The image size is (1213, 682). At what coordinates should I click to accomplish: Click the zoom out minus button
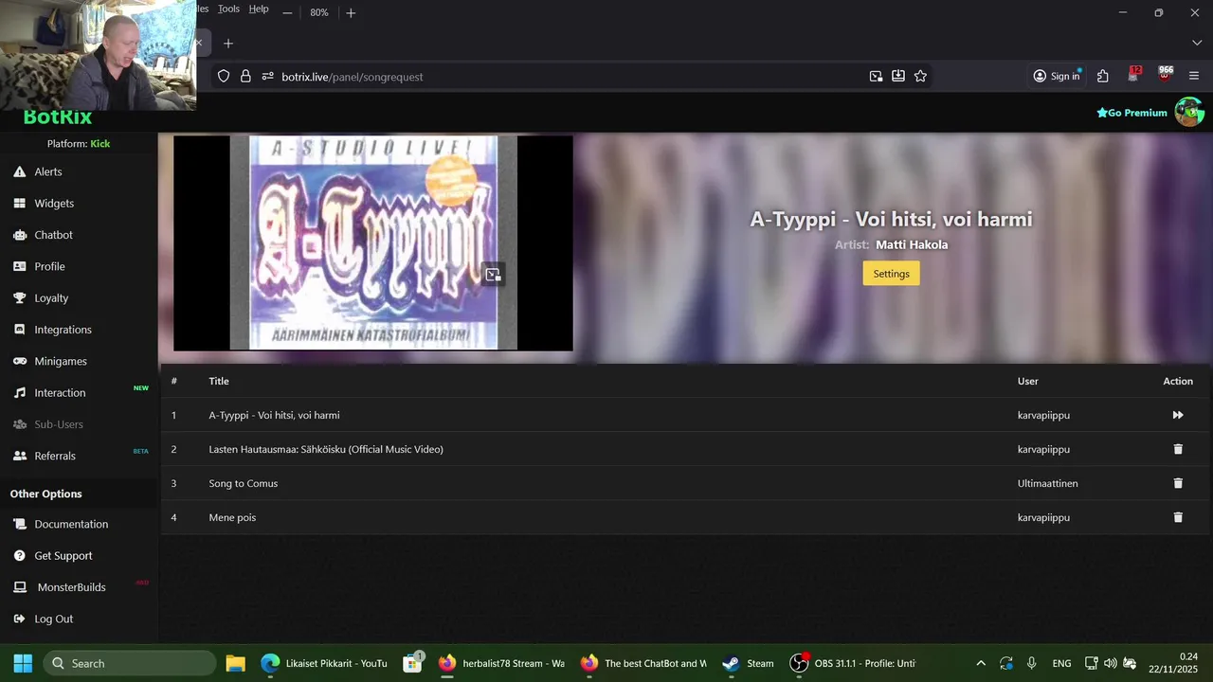pyautogui.click(x=287, y=13)
